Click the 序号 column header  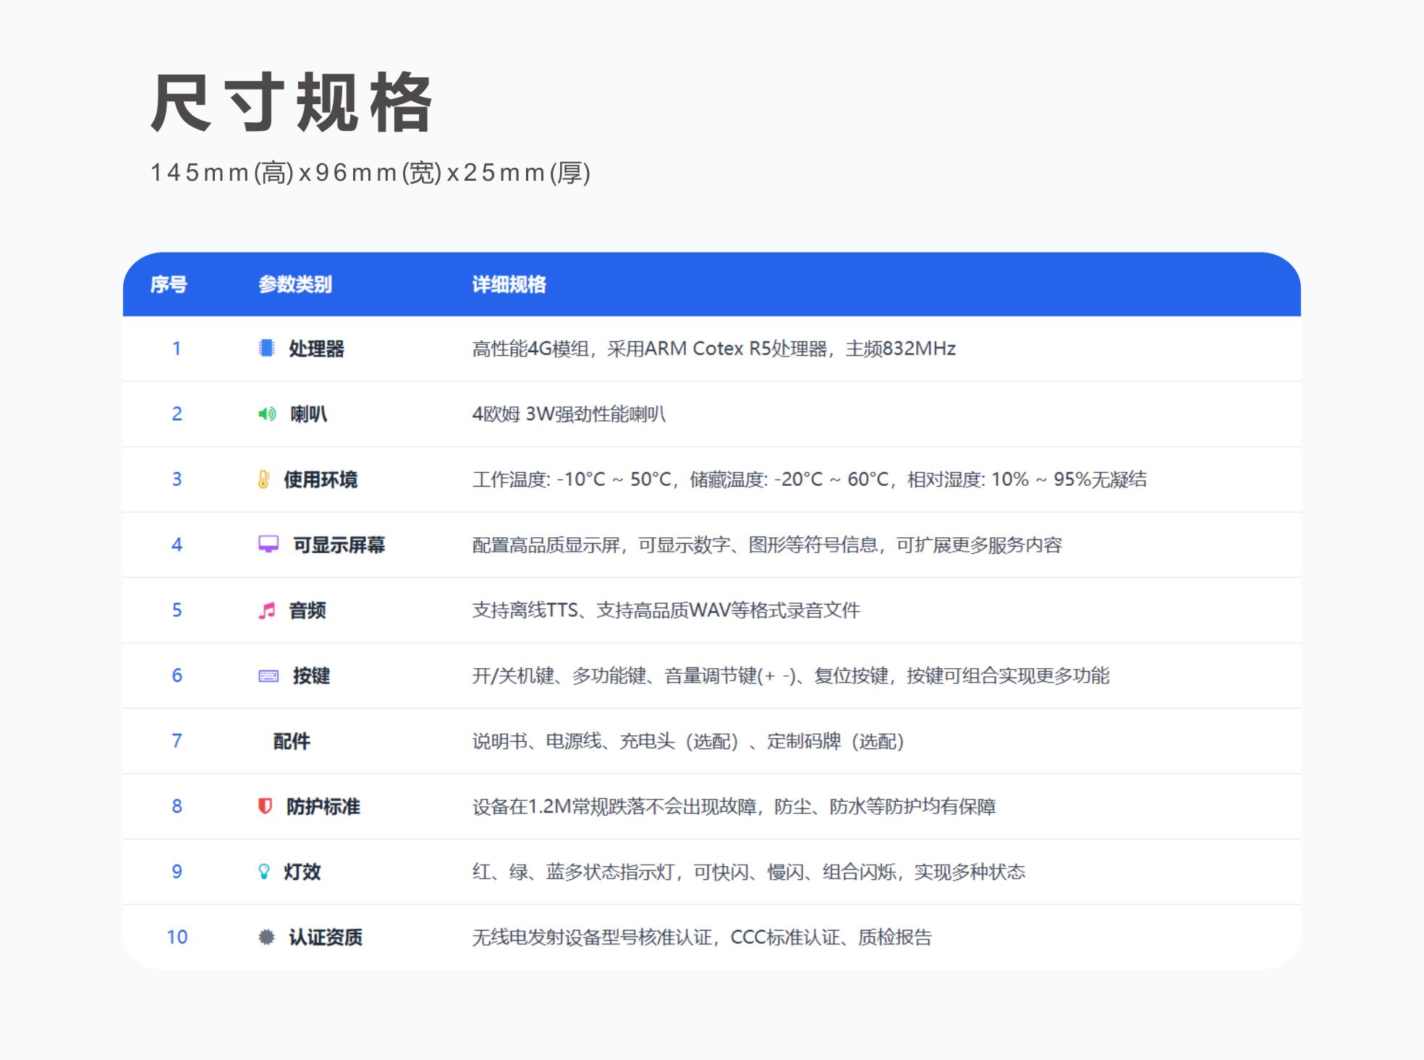(169, 284)
